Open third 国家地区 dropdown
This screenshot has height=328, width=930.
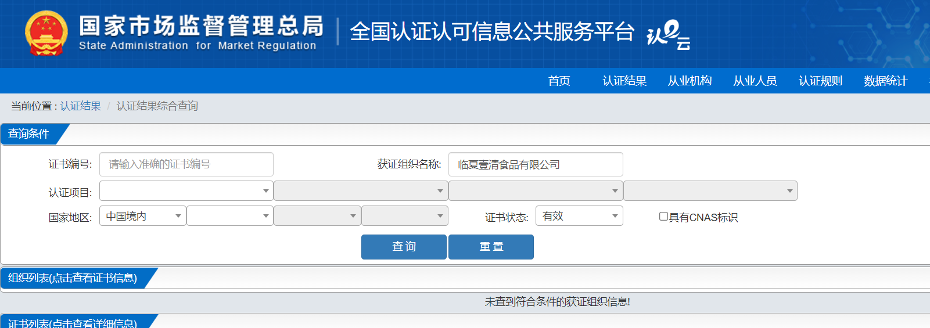click(317, 216)
